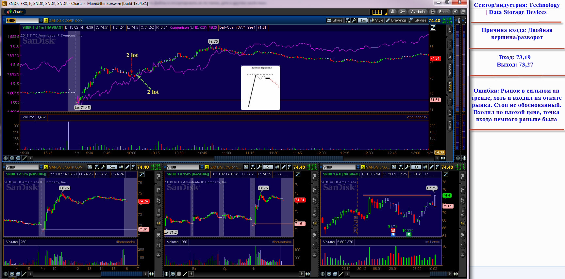Select the Chart side tab
This screenshot has width=565, height=279.
[x=450, y=86]
